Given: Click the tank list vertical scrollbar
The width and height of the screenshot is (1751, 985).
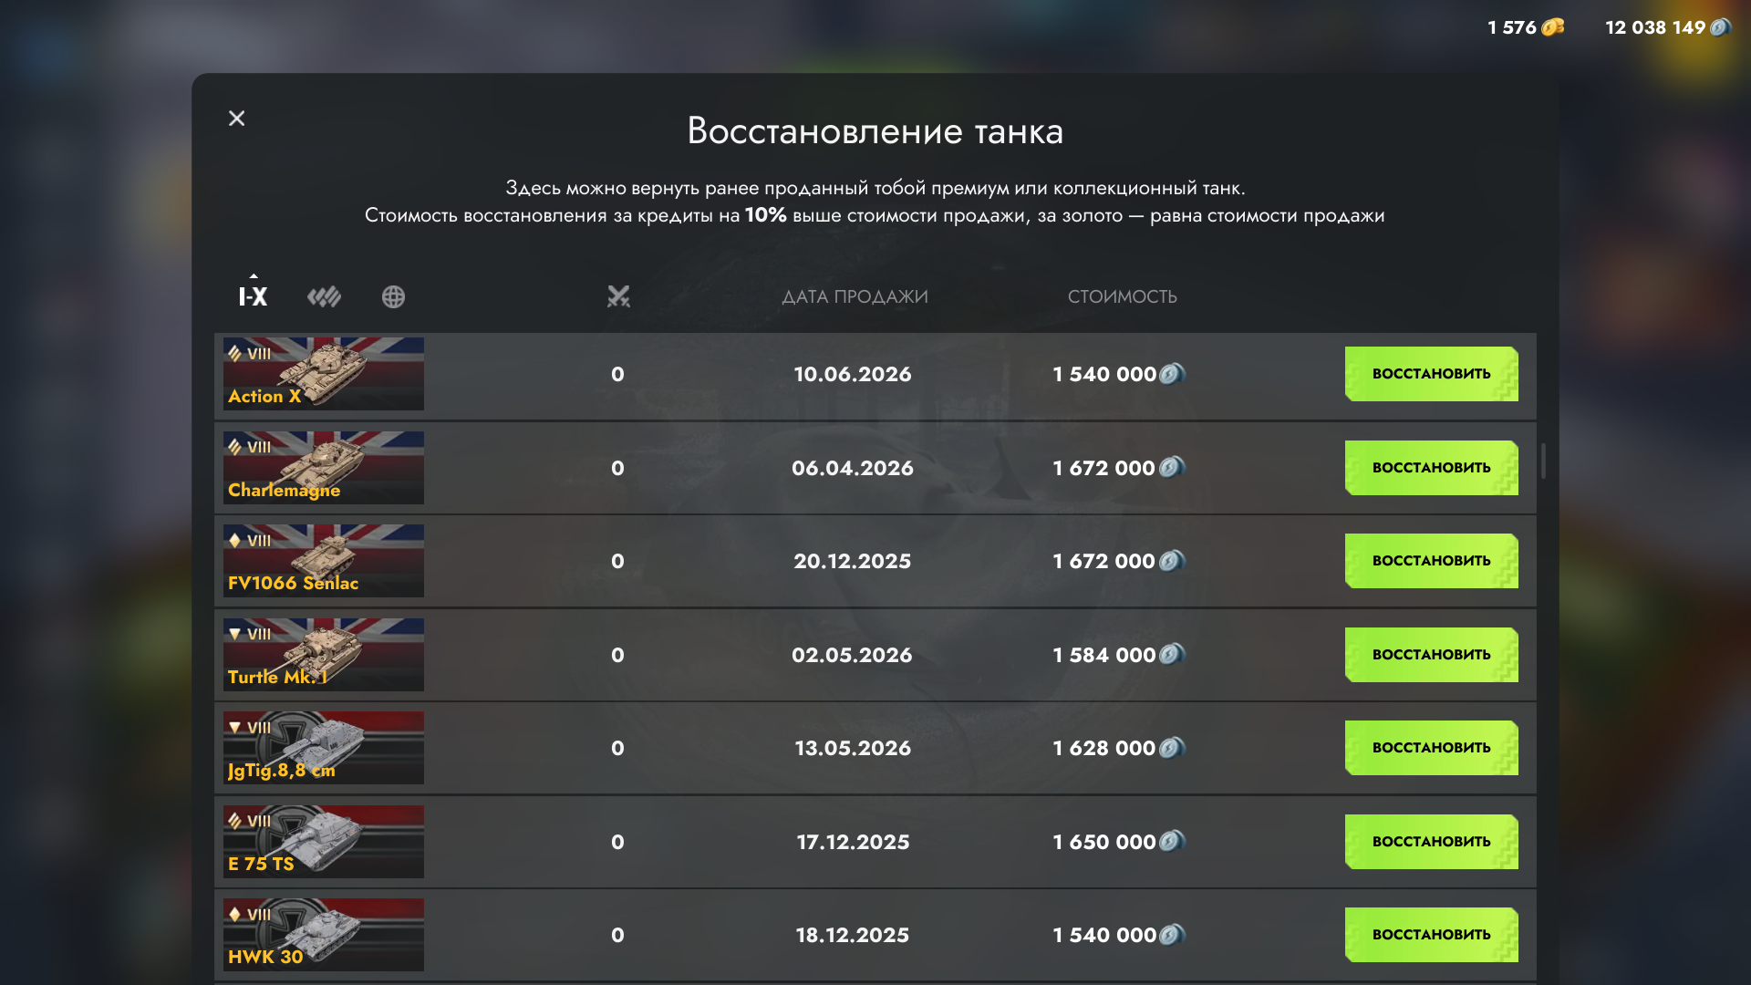Looking at the screenshot, I should [1543, 461].
